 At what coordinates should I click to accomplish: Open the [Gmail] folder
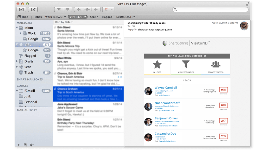click(30, 91)
